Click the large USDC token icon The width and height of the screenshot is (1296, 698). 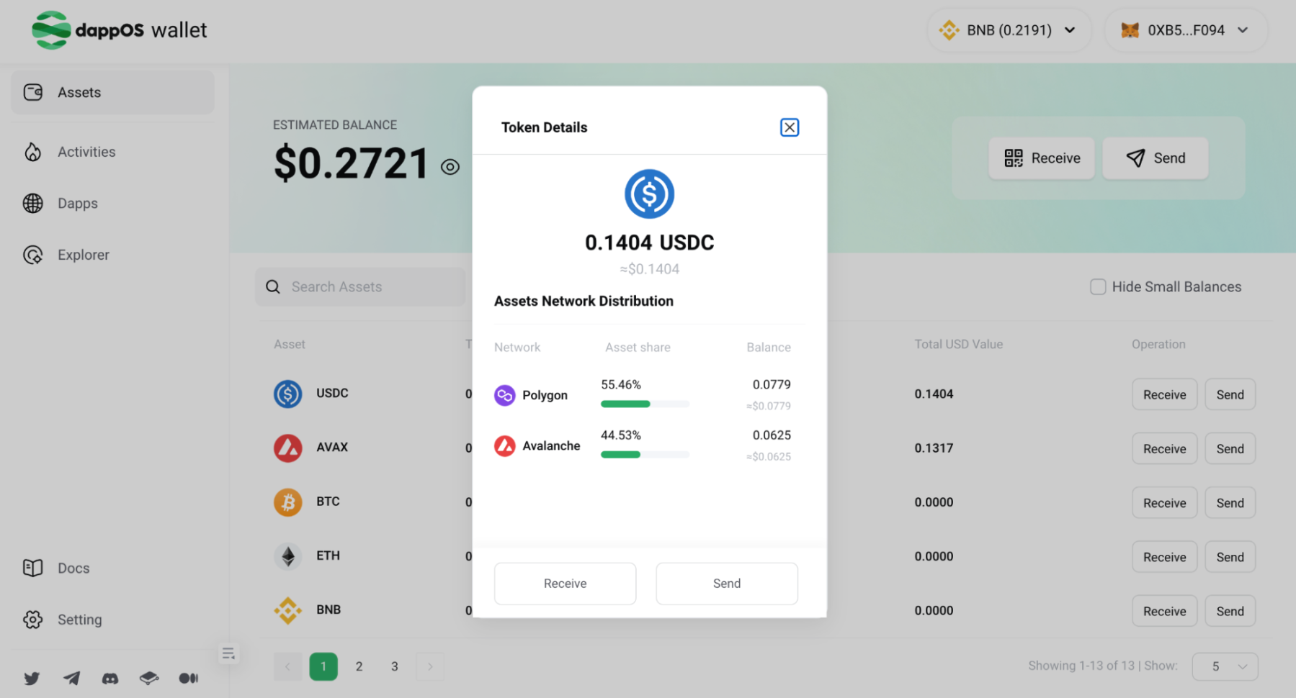pos(649,194)
